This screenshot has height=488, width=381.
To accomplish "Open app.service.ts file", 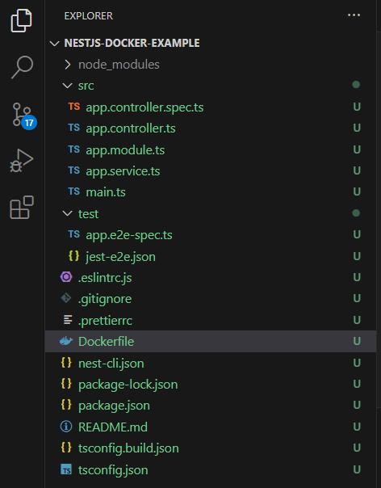I will pos(211,170).
